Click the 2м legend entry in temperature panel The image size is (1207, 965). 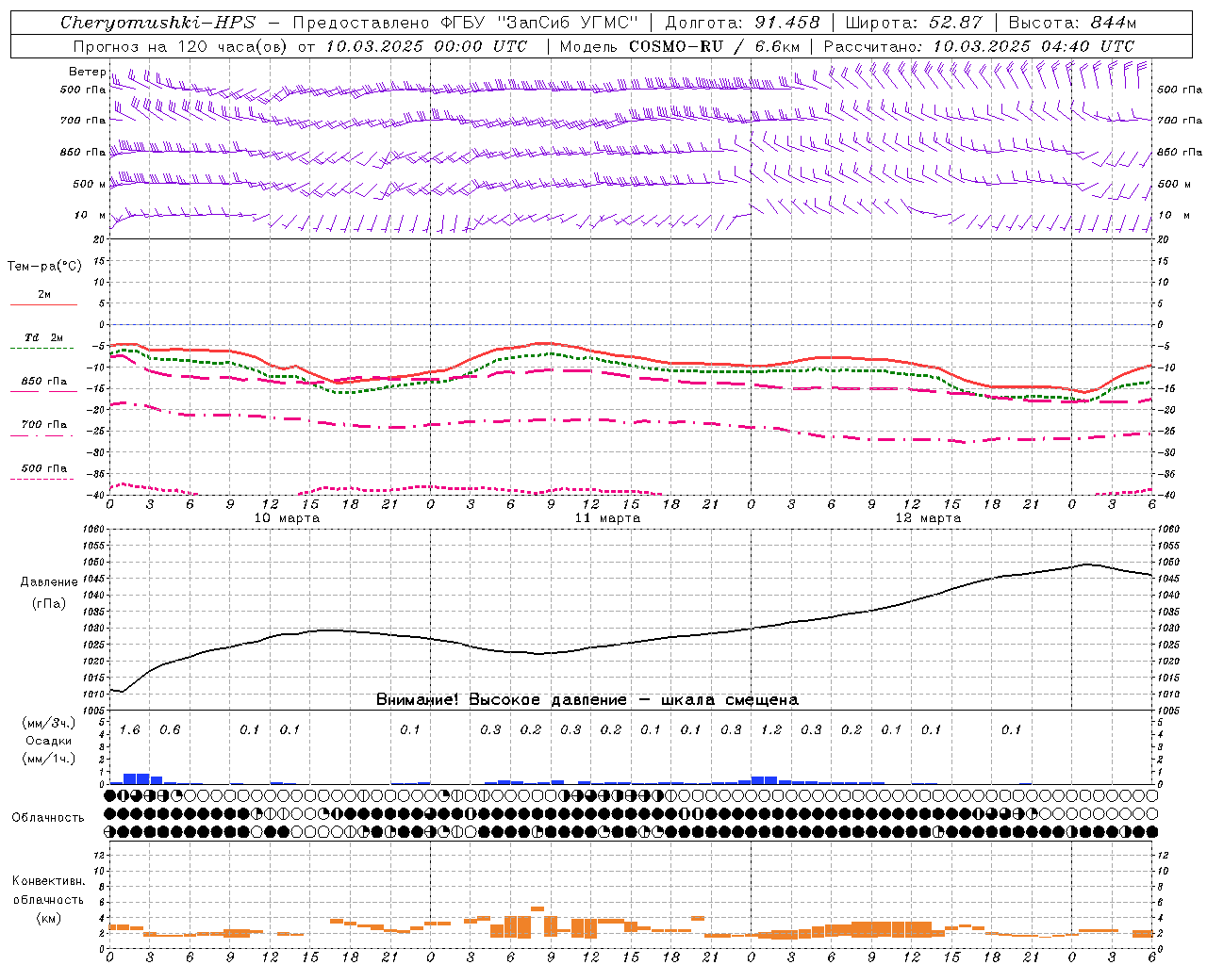(44, 294)
